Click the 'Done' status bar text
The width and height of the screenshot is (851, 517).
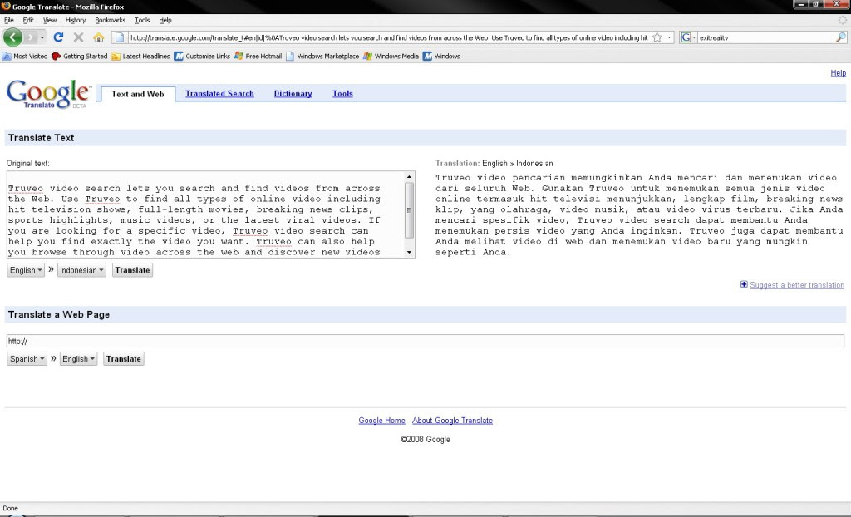click(10, 509)
